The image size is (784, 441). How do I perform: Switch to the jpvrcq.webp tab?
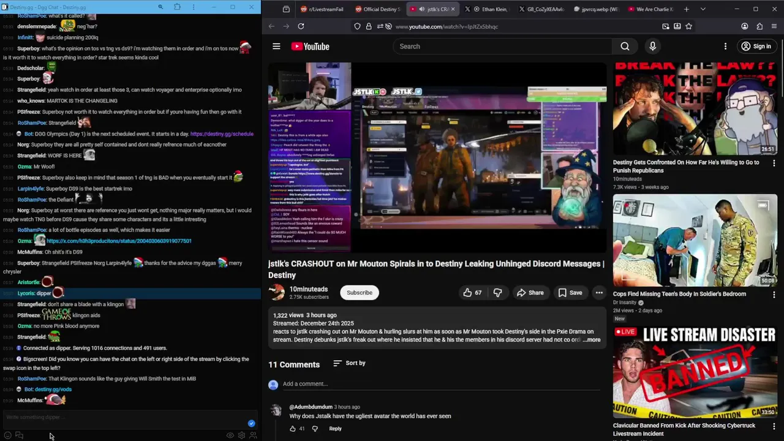tap(595, 9)
